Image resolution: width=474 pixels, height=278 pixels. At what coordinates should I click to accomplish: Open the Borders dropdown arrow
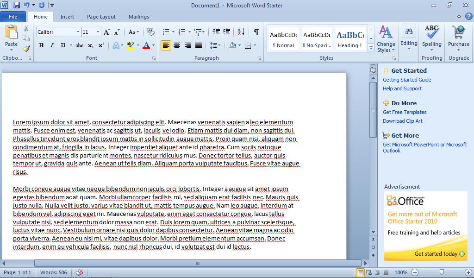[x=255, y=45]
